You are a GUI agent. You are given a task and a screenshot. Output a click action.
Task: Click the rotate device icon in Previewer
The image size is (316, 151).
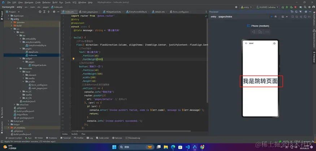(260, 32)
